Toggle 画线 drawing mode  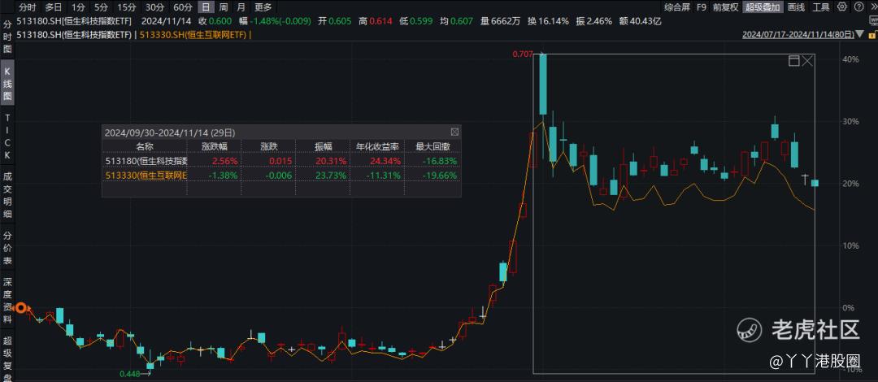[796, 7]
